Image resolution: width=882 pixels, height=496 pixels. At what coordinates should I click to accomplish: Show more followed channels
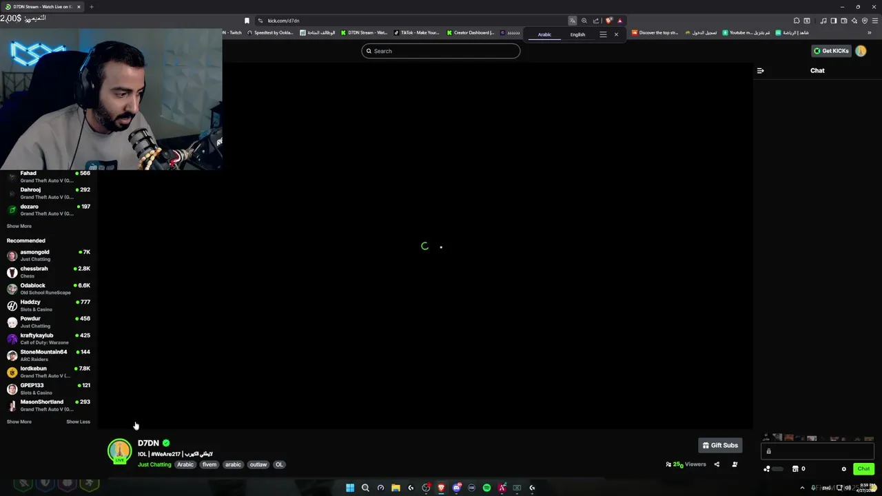(x=19, y=226)
